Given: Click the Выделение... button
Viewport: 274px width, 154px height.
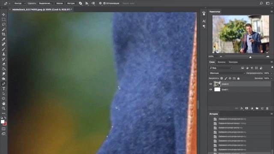Looking at the screenshot, I should click(x=45, y=3).
